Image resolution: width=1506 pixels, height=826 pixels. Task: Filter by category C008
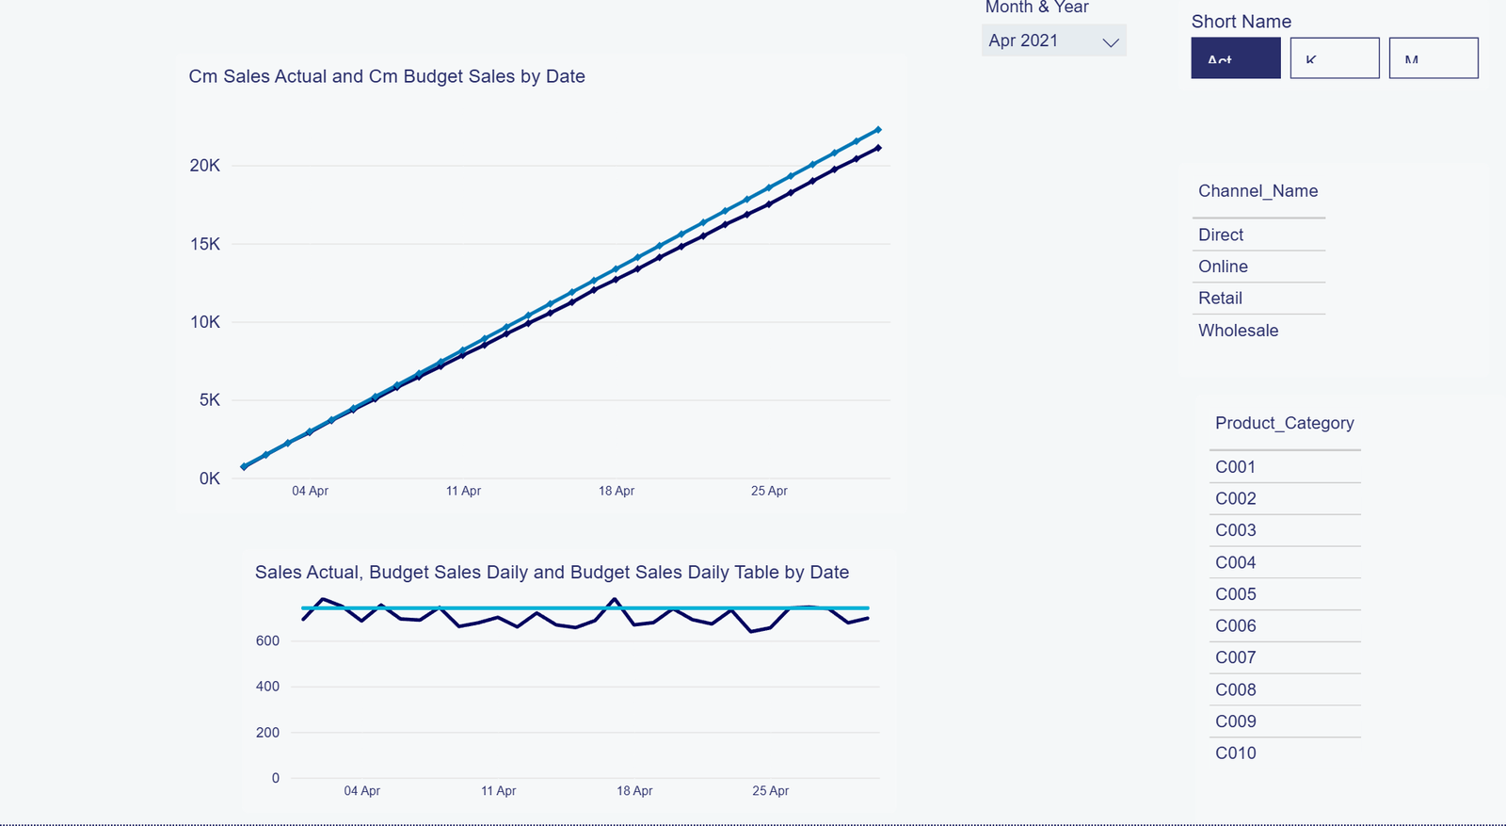pos(1285,689)
